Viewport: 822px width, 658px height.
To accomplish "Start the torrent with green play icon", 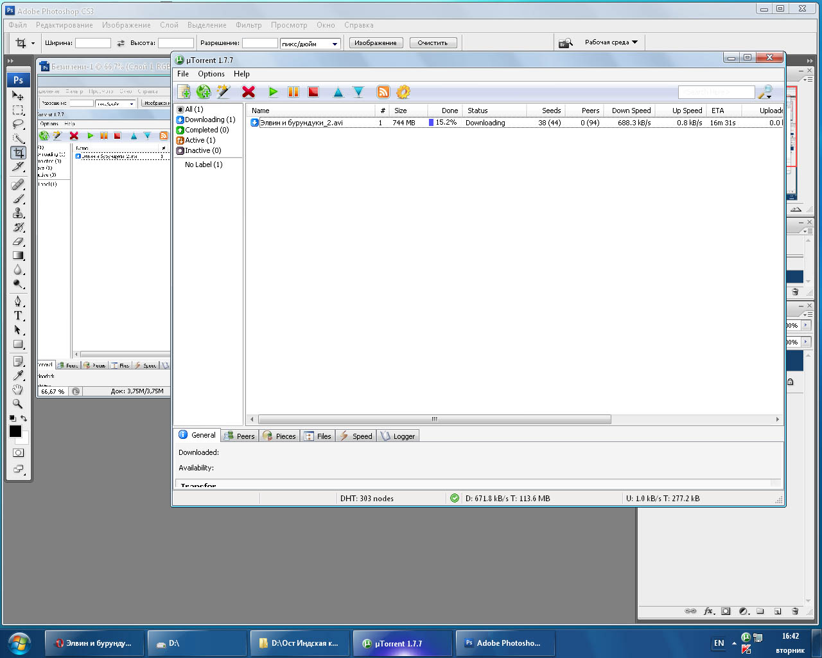I will 274,92.
